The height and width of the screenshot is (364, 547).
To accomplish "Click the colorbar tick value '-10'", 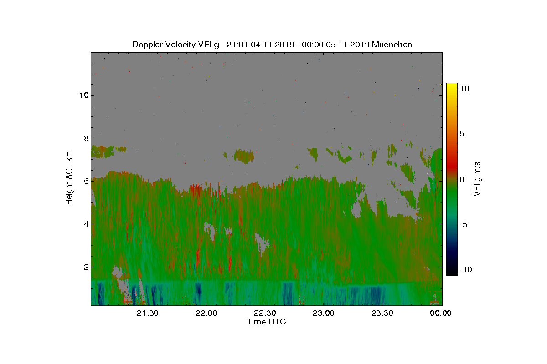I will [466, 269].
